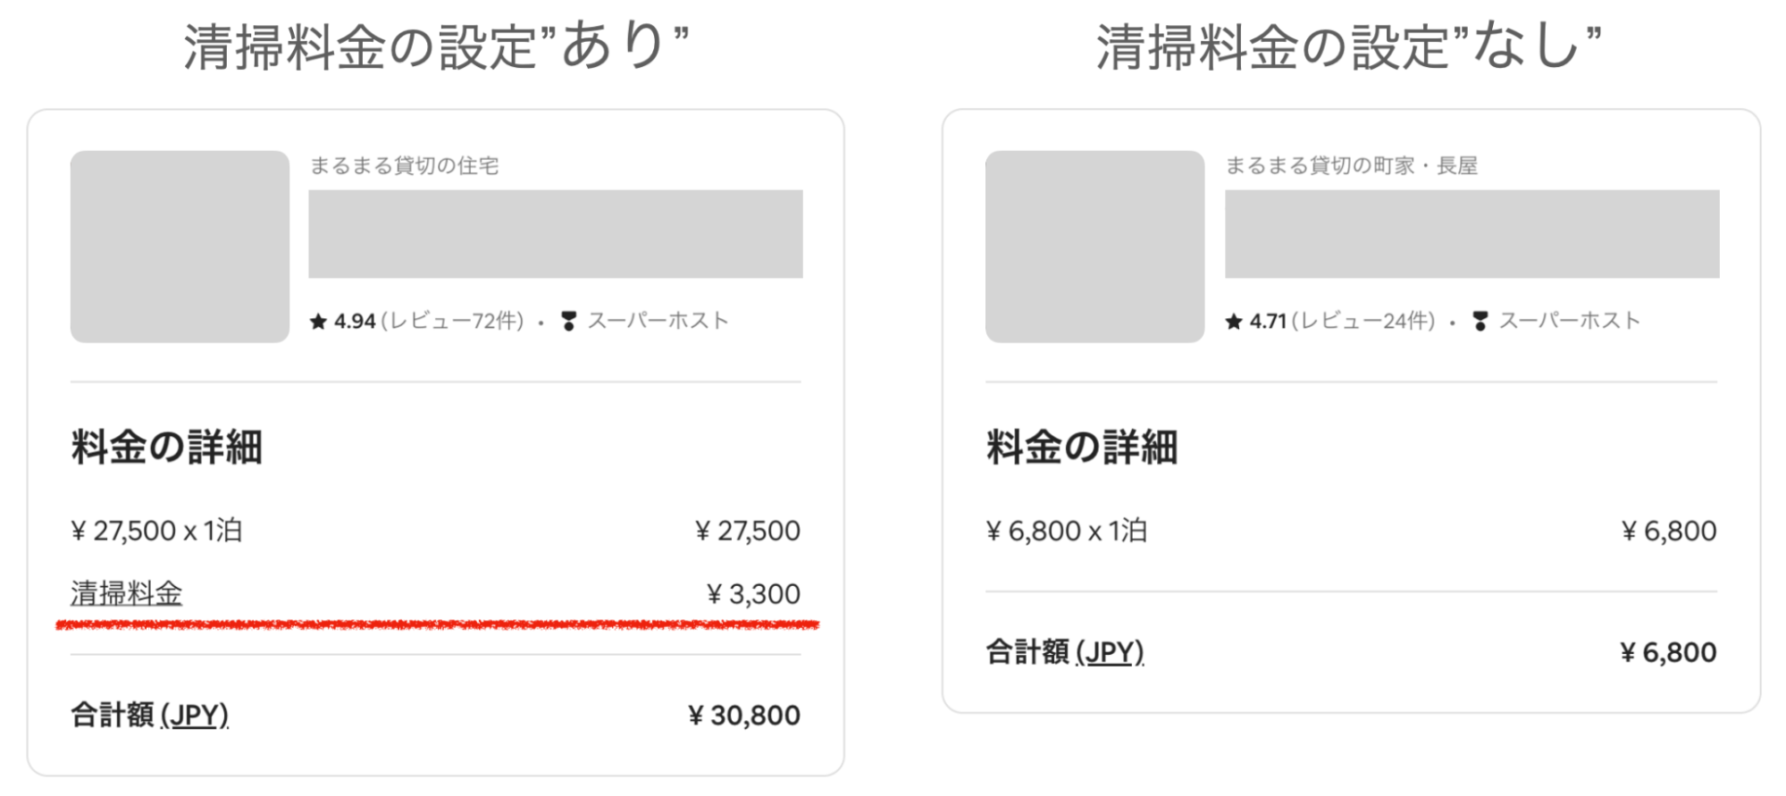The width and height of the screenshot is (1786, 796).
Task: Select the listing photo for まるまる貸切の住宅
Action: point(180,247)
